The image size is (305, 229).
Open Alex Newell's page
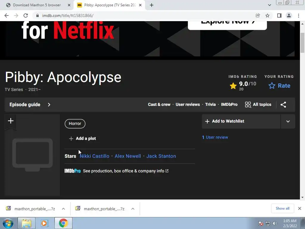128,156
